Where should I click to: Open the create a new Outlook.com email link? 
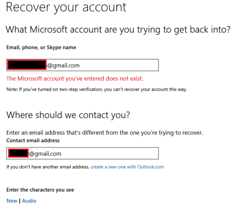[x=127, y=167]
